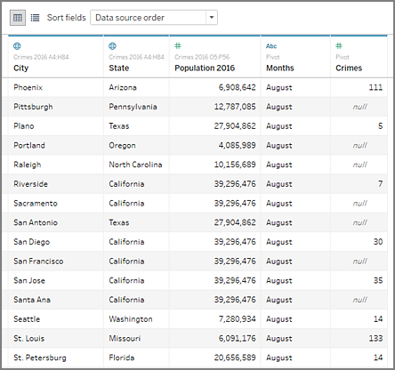Image resolution: width=395 pixels, height=370 pixels.
Task: Switch to the data grid view icon
Action: 18,18
